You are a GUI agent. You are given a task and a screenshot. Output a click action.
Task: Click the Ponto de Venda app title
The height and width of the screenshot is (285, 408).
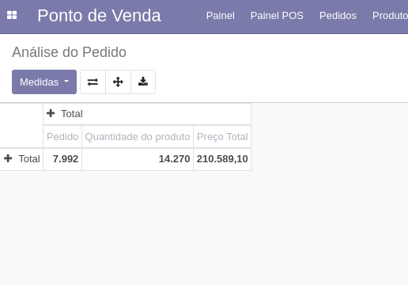tap(99, 16)
